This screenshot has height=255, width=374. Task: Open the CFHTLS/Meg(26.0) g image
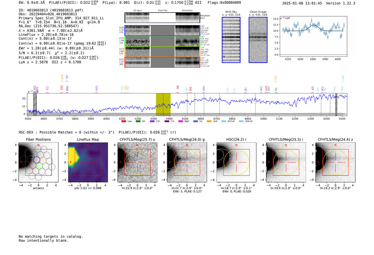[x=187, y=162]
